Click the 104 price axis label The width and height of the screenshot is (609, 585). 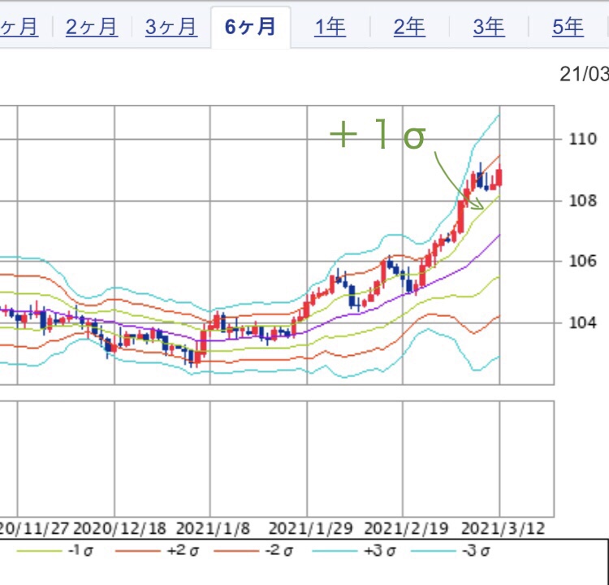click(x=582, y=323)
